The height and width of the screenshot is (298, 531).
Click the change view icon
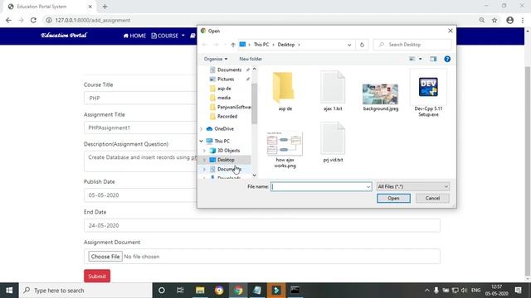tap(412, 59)
